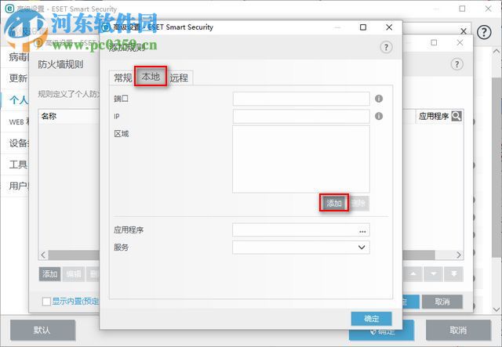Click 确定 in the add rule dialog
Screen dimensions: 502x347
point(371,319)
